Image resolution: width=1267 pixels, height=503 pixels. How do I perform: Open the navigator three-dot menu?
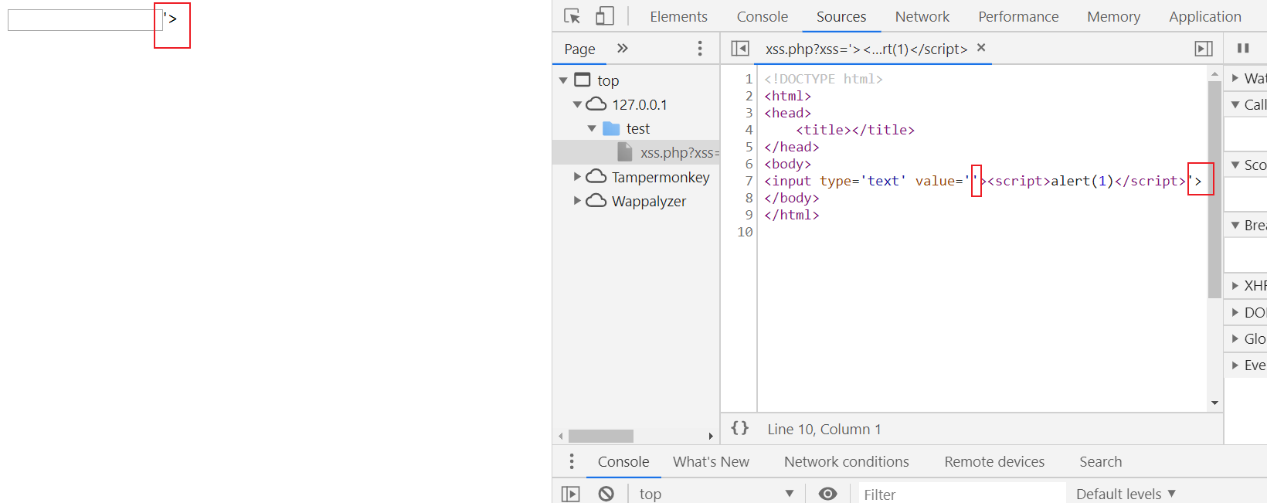point(700,49)
